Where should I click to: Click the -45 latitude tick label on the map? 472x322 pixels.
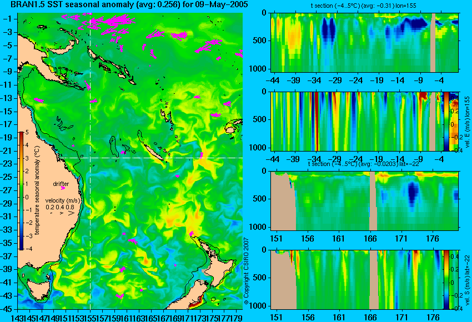tap(7, 309)
